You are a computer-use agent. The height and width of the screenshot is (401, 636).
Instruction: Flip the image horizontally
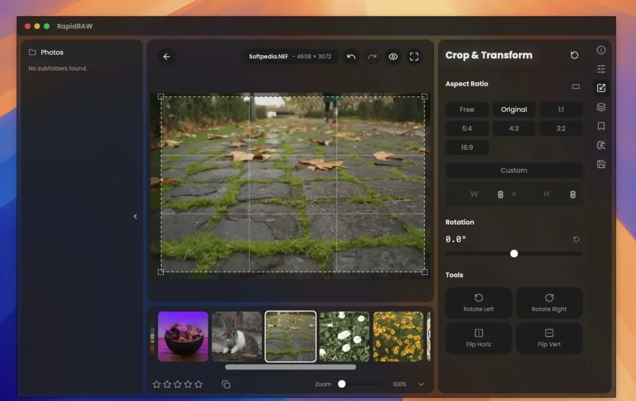tap(479, 338)
